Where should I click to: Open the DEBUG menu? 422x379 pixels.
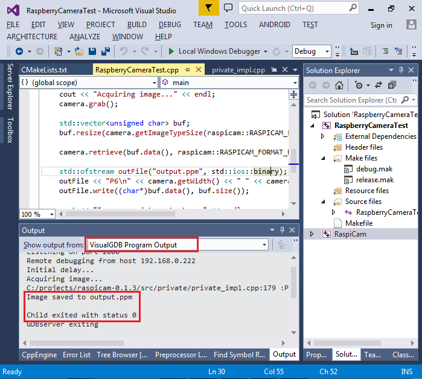pyautogui.click(x=170, y=25)
